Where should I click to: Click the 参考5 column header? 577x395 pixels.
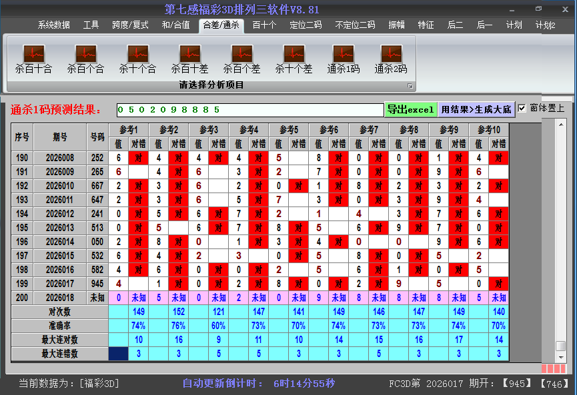[289, 129]
